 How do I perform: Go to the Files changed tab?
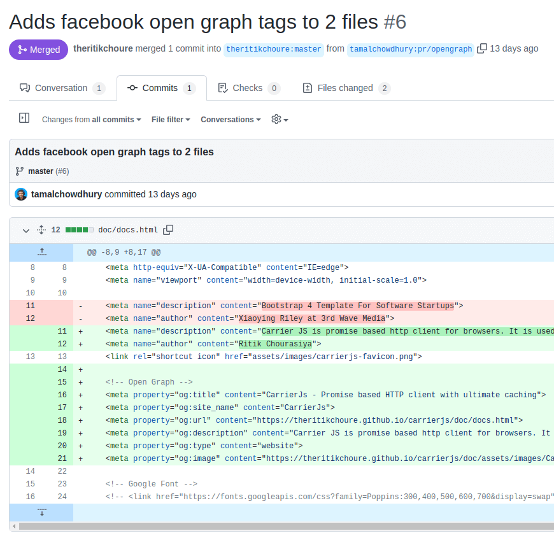click(346, 88)
